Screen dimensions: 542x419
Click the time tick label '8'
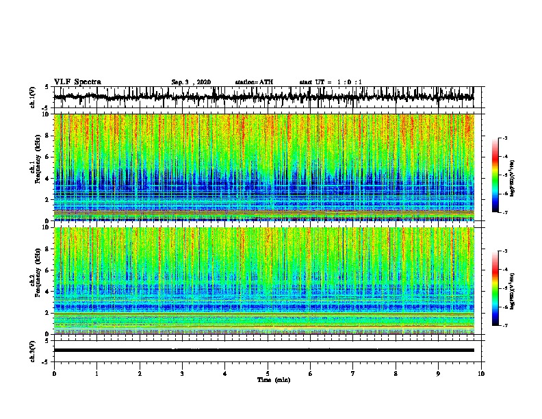coord(396,374)
